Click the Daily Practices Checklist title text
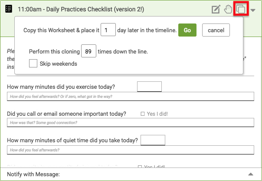 tap(81, 9)
